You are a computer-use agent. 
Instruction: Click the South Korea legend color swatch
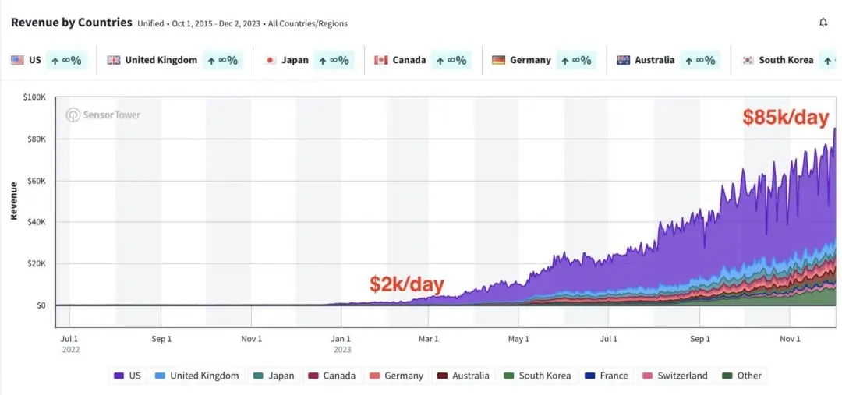point(509,376)
